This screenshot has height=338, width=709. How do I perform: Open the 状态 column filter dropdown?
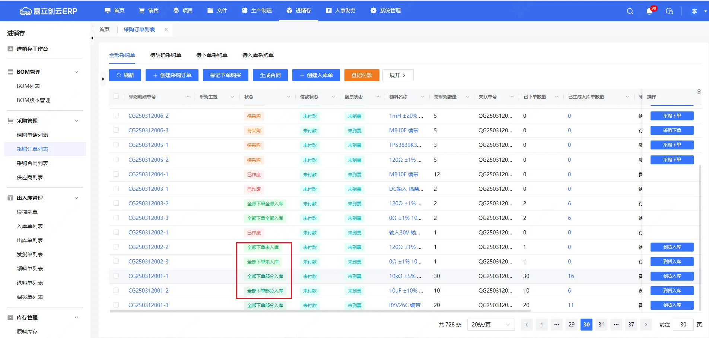coord(288,97)
